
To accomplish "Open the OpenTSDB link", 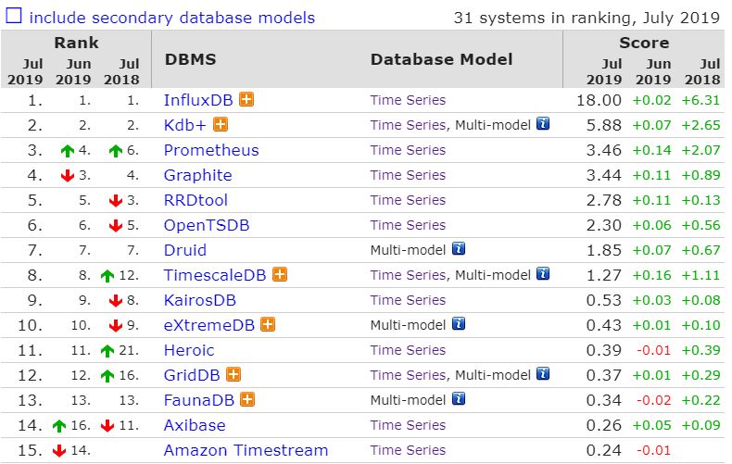I will click(207, 225).
